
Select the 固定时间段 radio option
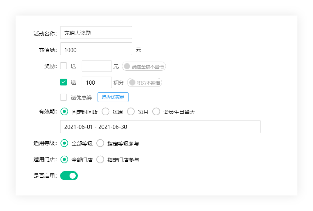(x=64, y=112)
